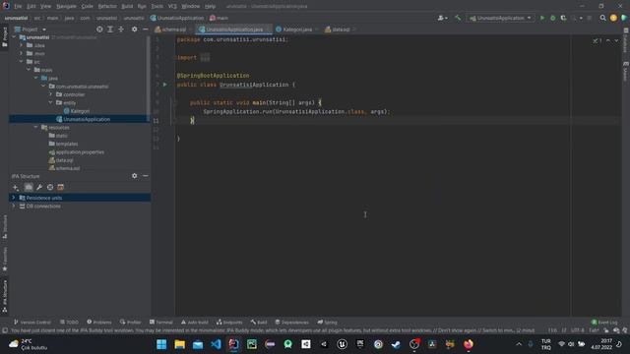This screenshot has height=354, width=630.
Task: Open the VCS menu
Action: coord(172,7)
